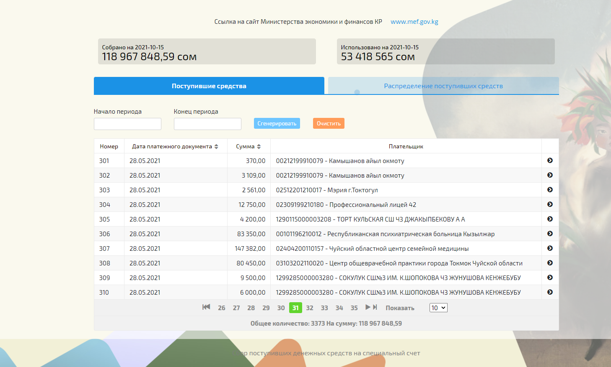Switch to Поступившие средства tab
Image resolution: width=611 pixels, height=367 pixels.
(209, 86)
